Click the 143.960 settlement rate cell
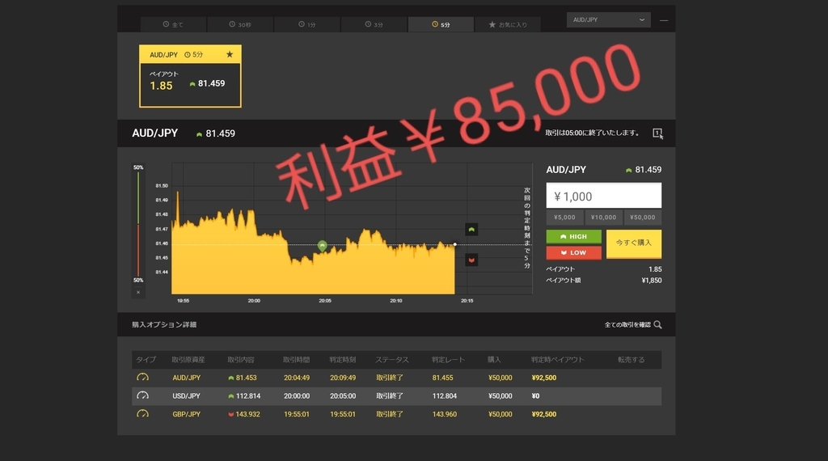 (x=444, y=414)
